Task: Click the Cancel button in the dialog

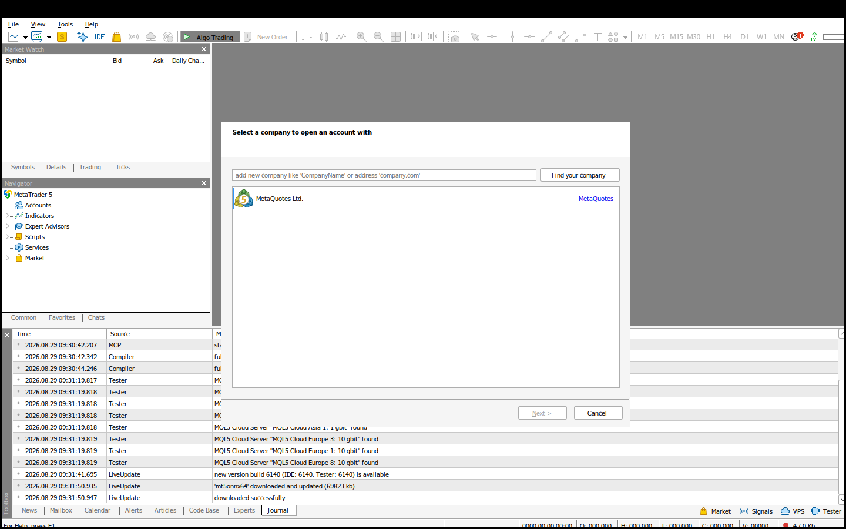Action: click(x=598, y=413)
